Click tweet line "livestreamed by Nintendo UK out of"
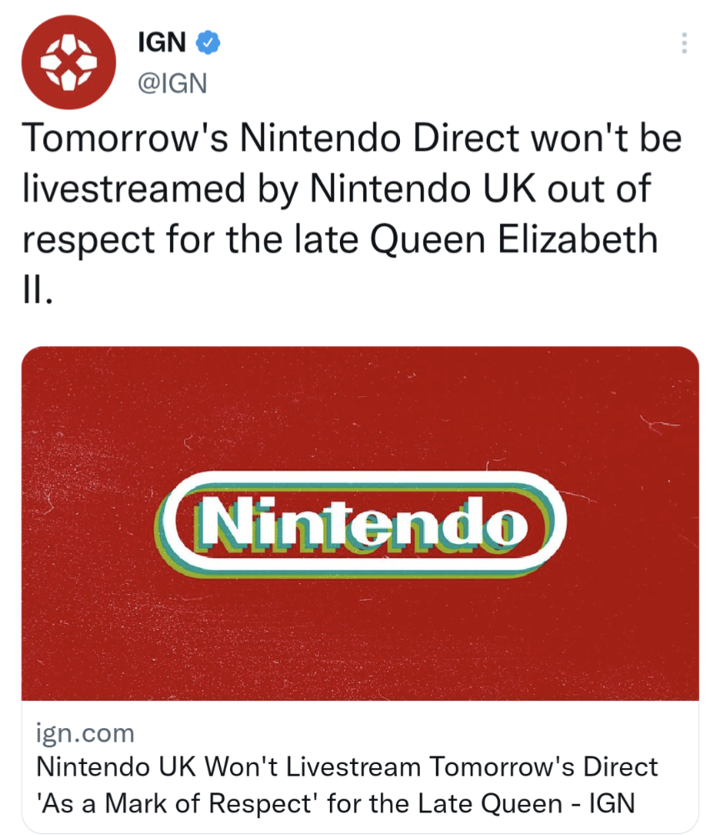The width and height of the screenshot is (720, 835). [335, 190]
